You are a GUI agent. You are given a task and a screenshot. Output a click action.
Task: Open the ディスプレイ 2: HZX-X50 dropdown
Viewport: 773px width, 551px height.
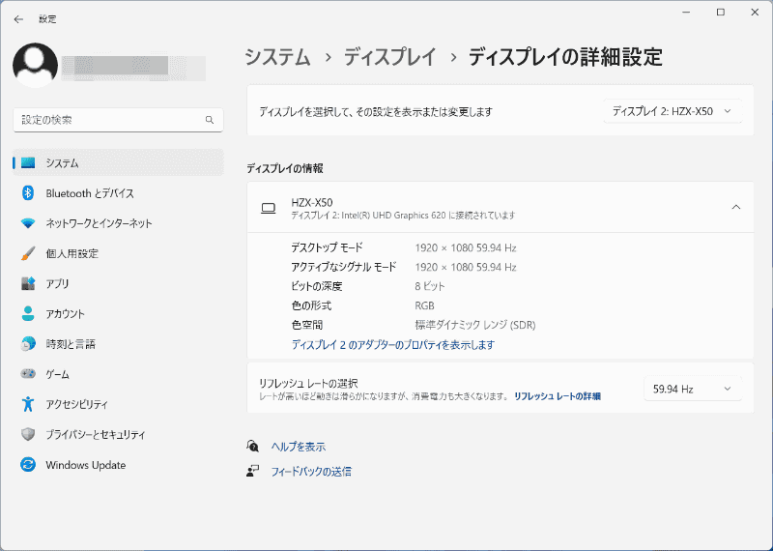point(673,111)
